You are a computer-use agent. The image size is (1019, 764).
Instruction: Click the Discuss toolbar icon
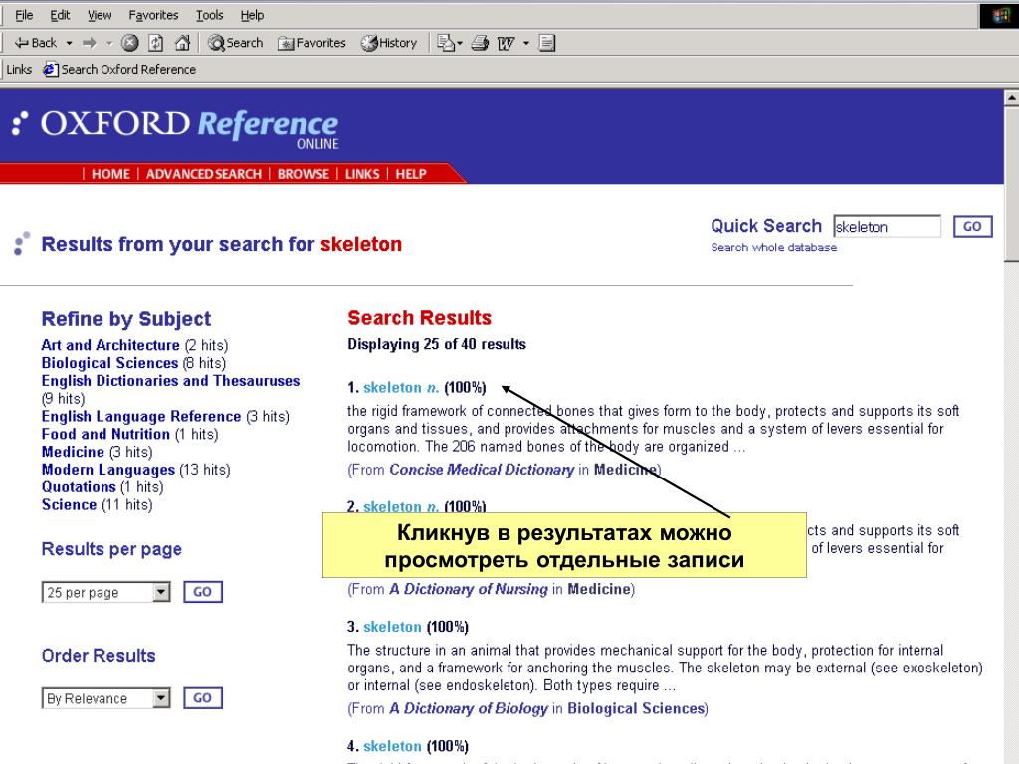(x=547, y=43)
